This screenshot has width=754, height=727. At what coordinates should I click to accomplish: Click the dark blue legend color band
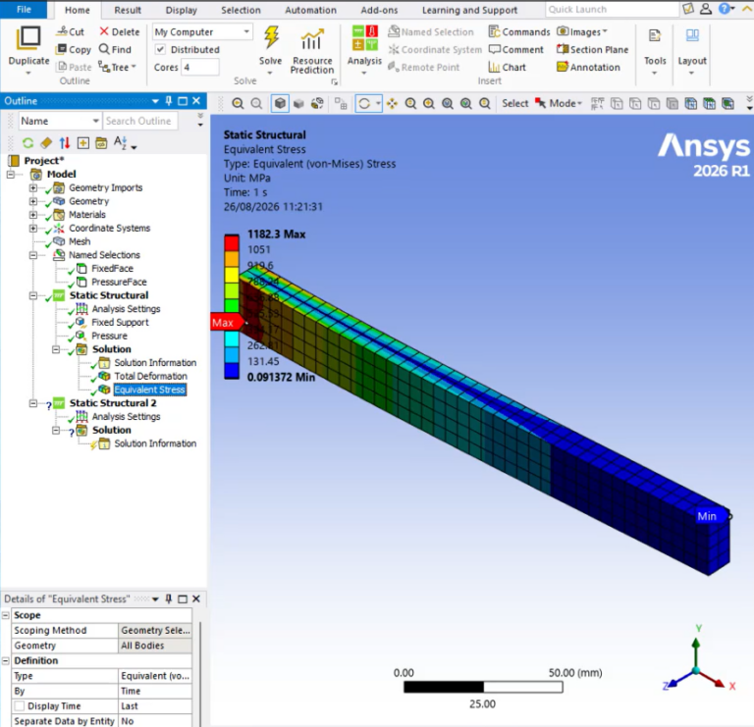232,371
